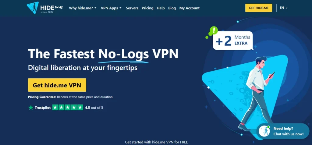This screenshot has width=312, height=145.
Task: Click the Trustpilot green star logo
Action: [x=31, y=108]
